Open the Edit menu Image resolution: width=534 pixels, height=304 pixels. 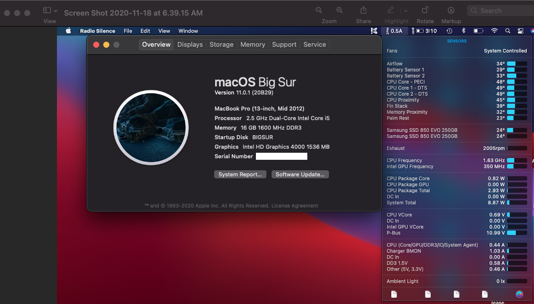(x=145, y=31)
